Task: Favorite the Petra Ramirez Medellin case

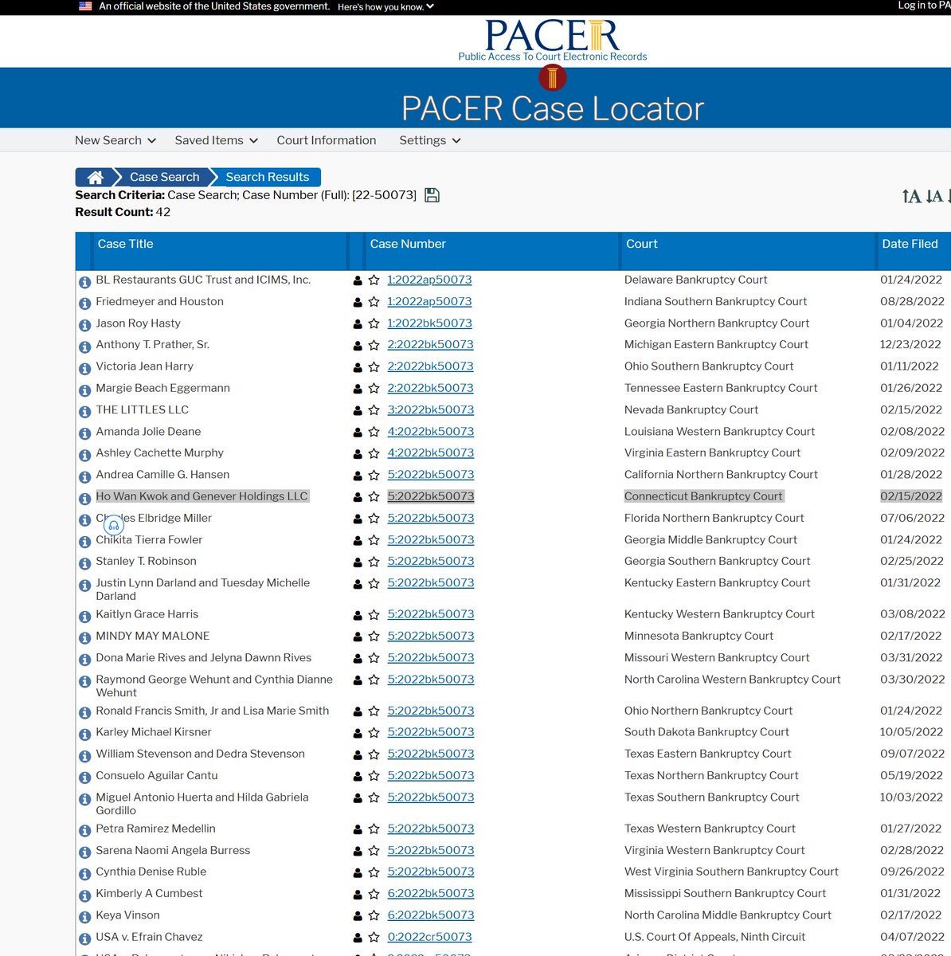Action: click(374, 829)
